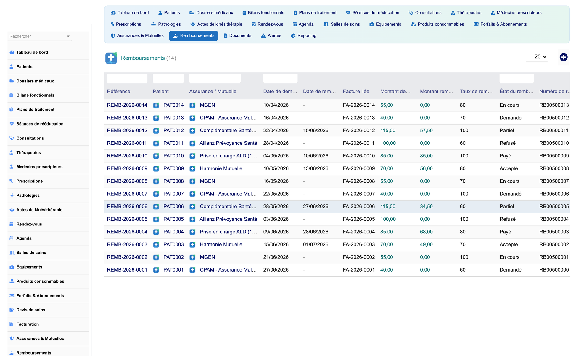
Task: Sort by the Référence column header
Action: click(x=118, y=92)
